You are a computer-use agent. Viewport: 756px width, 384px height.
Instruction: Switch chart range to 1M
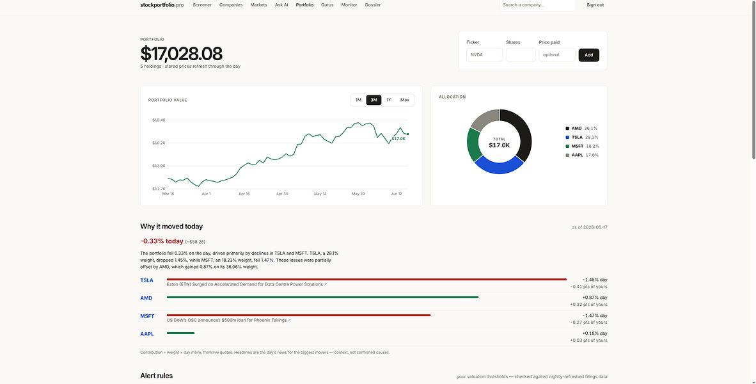pyautogui.click(x=358, y=100)
